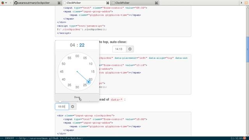Click the $('.clockpicker').clockpicker(); code line

pyautogui.click(x=82, y=30)
